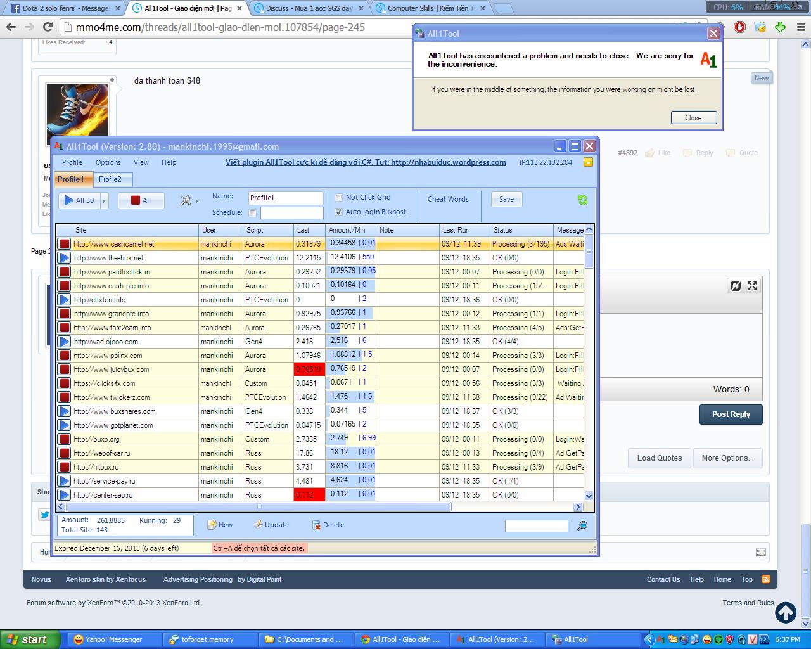
Task: Enable the Not Click Grid checkbox
Action: [339, 197]
